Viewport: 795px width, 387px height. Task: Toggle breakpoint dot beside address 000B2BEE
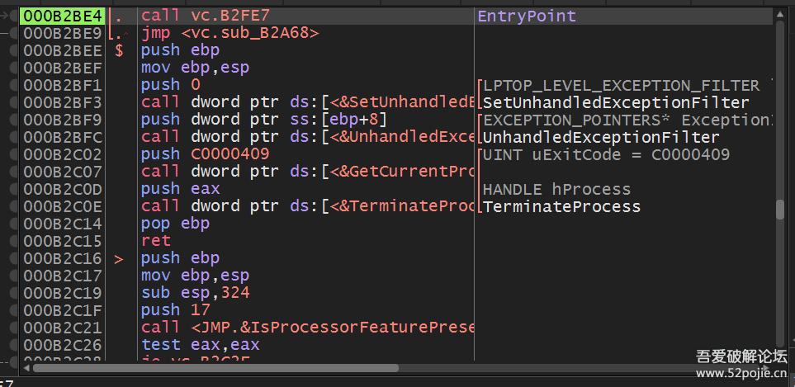pyautogui.click(x=13, y=50)
